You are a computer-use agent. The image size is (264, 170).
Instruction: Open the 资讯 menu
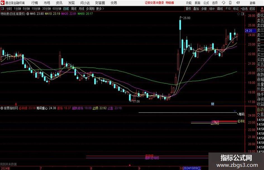coord(59,3)
